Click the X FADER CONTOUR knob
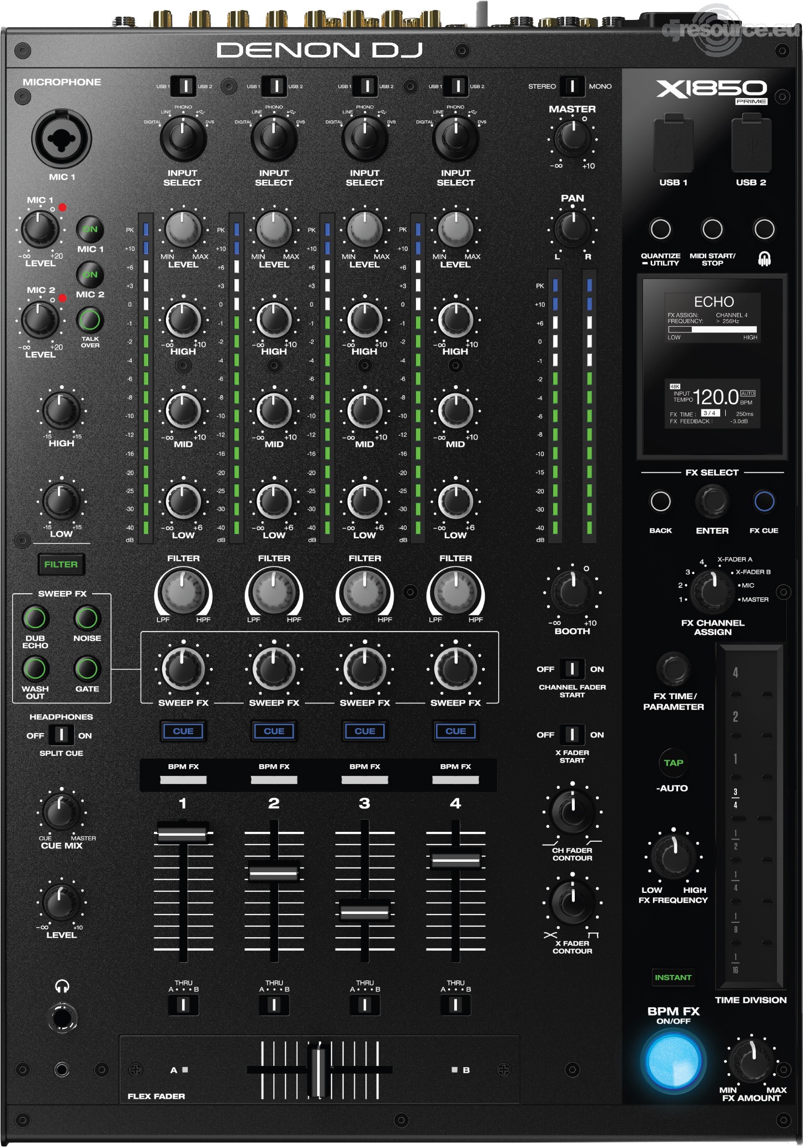This screenshot has height=1147, width=803. click(573, 903)
